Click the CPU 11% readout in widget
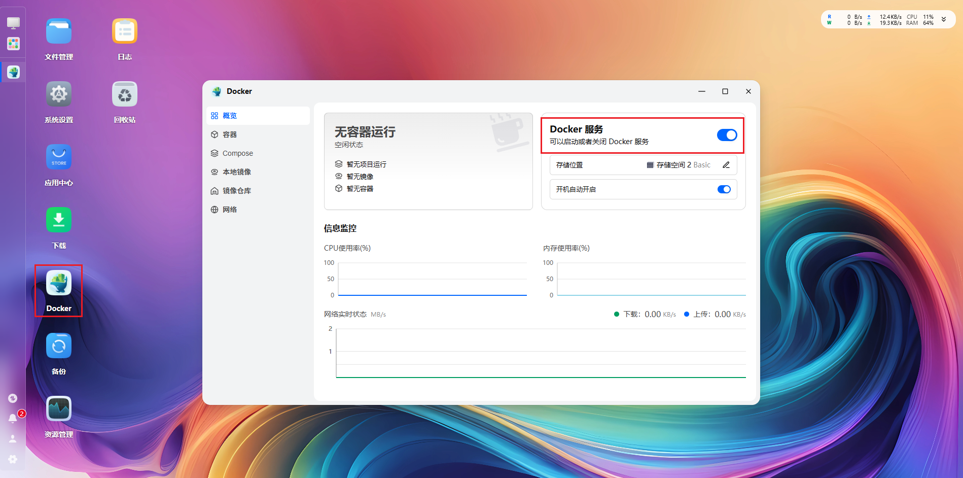This screenshot has height=478, width=963. [920, 17]
